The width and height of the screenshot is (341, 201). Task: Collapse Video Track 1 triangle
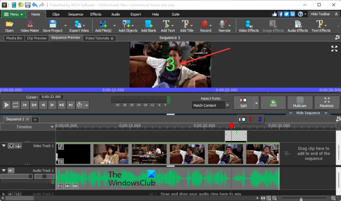tap(4, 146)
